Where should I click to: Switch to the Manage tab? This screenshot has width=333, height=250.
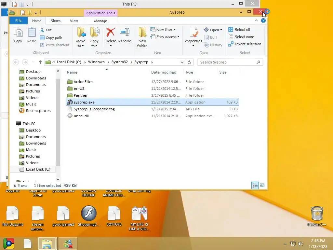[x=100, y=21]
